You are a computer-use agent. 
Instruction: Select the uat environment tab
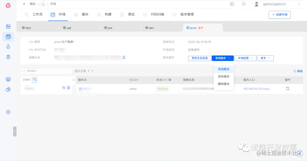tap(67, 28)
